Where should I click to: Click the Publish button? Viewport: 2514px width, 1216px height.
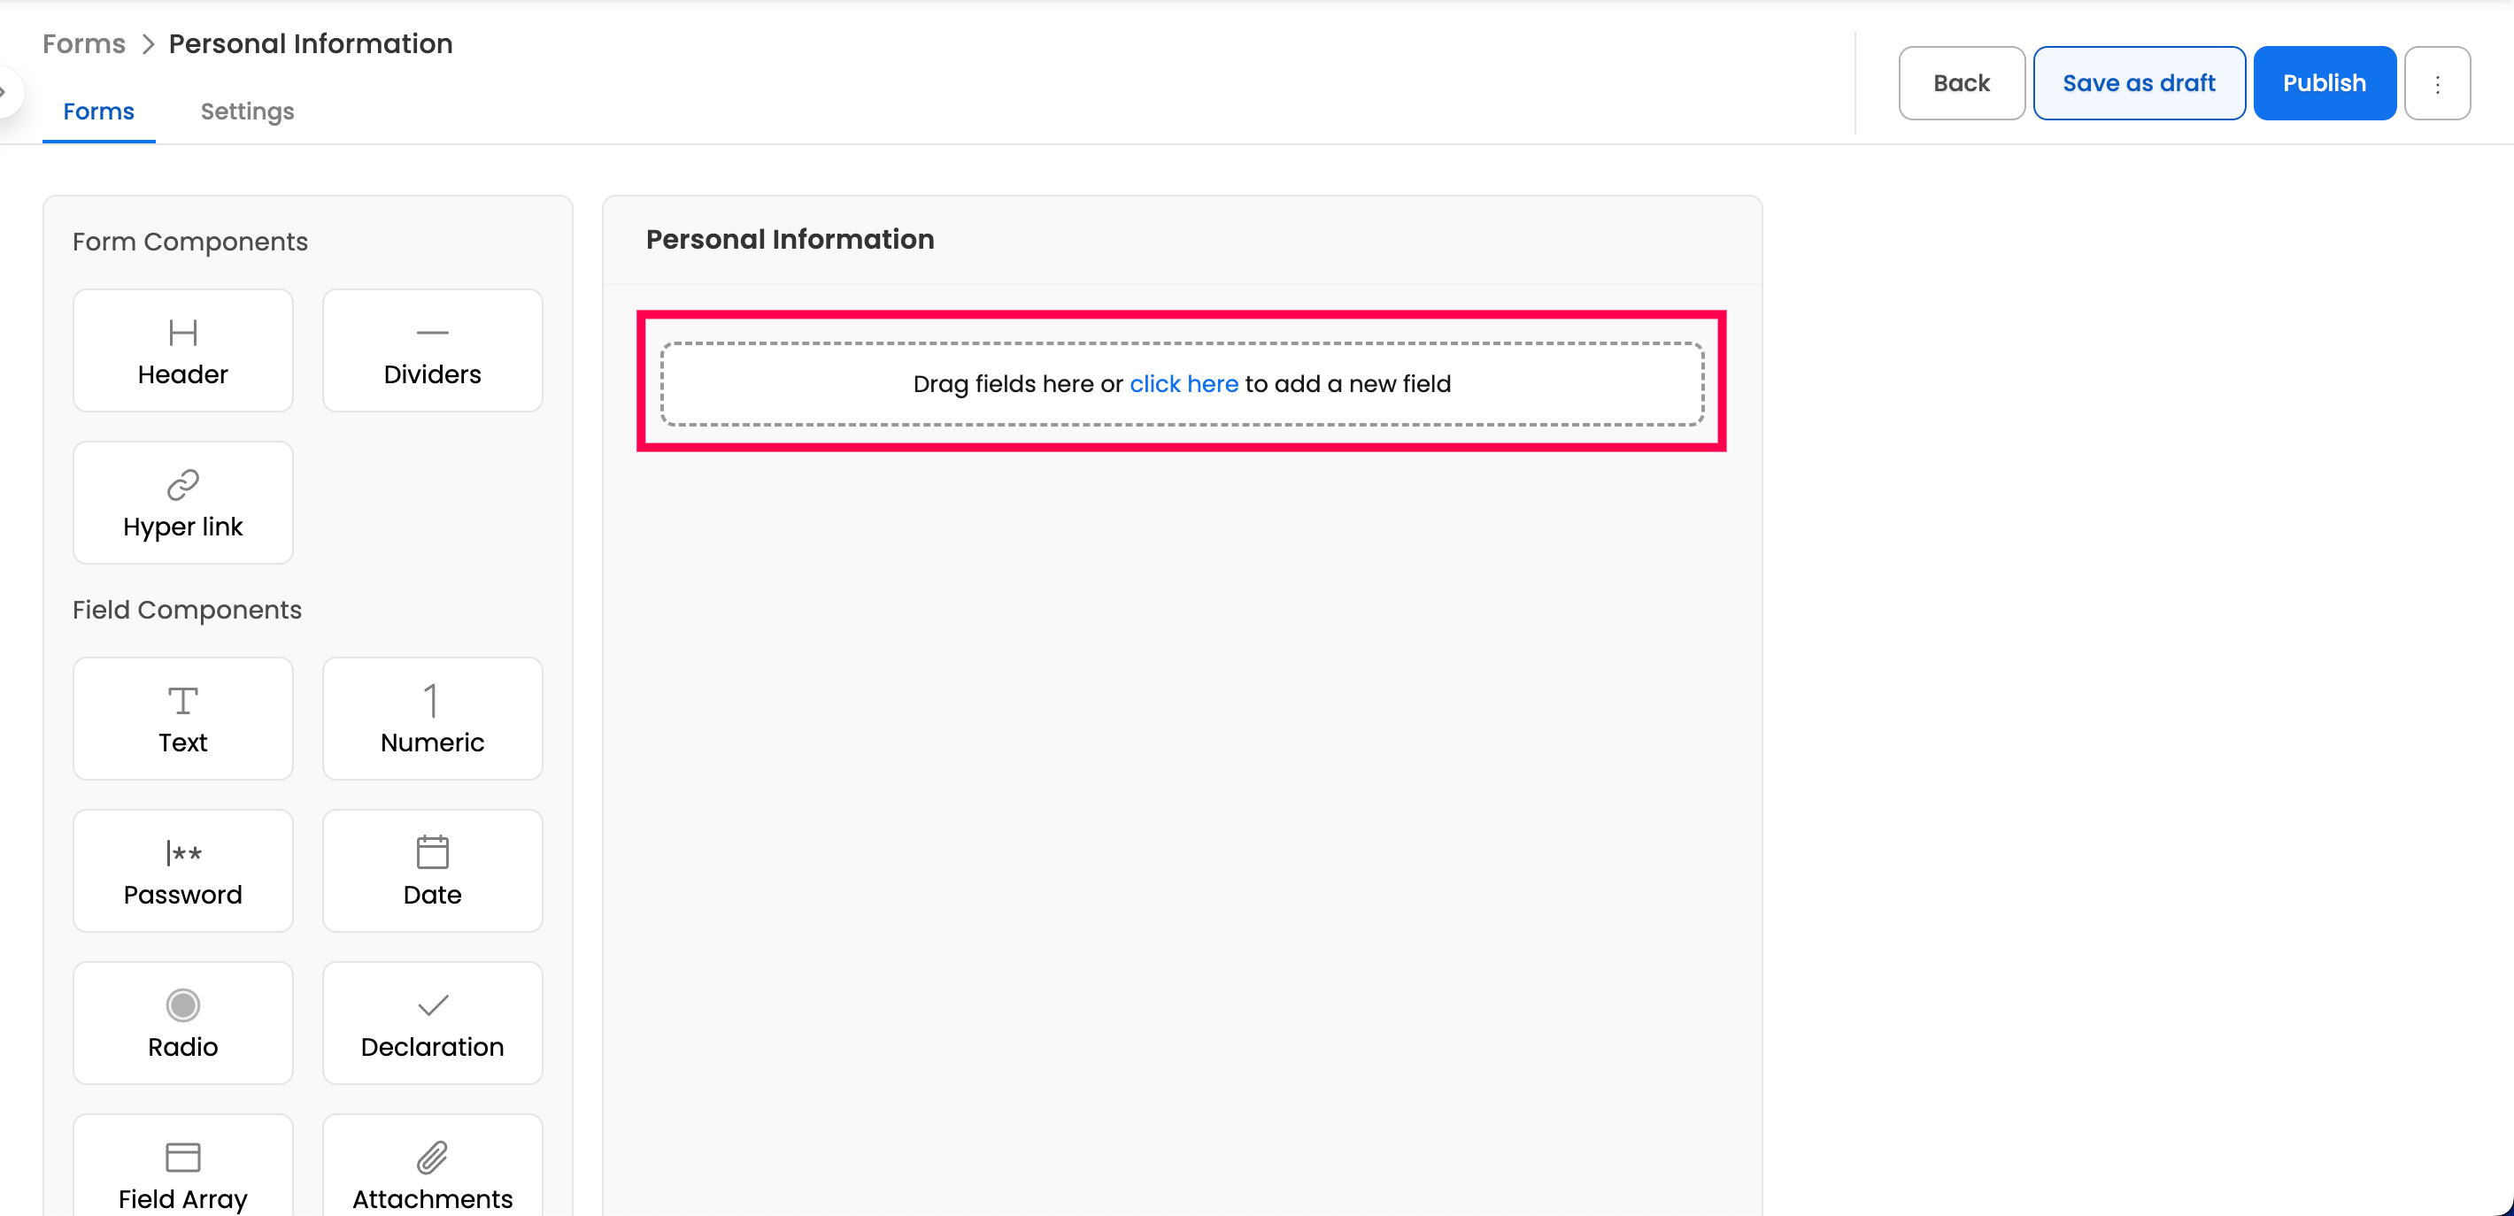[2324, 84]
